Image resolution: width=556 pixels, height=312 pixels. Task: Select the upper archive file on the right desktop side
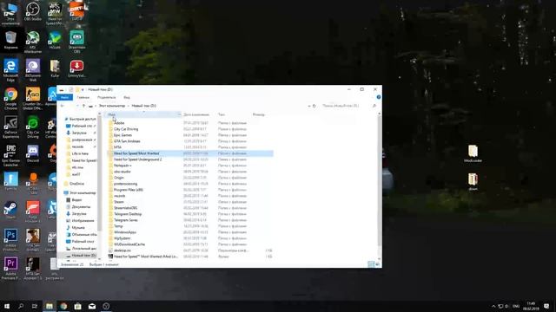tap(473, 153)
